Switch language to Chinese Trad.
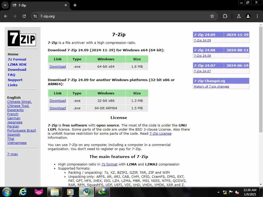Image resolution: width=263 pixels, height=197 pixels. (18, 106)
